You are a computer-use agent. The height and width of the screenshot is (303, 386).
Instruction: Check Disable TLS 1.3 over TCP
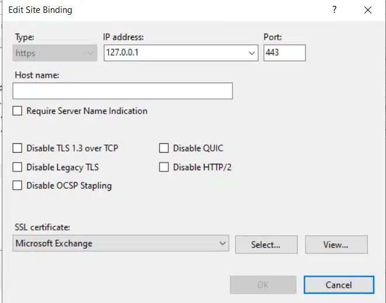[x=18, y=149]
